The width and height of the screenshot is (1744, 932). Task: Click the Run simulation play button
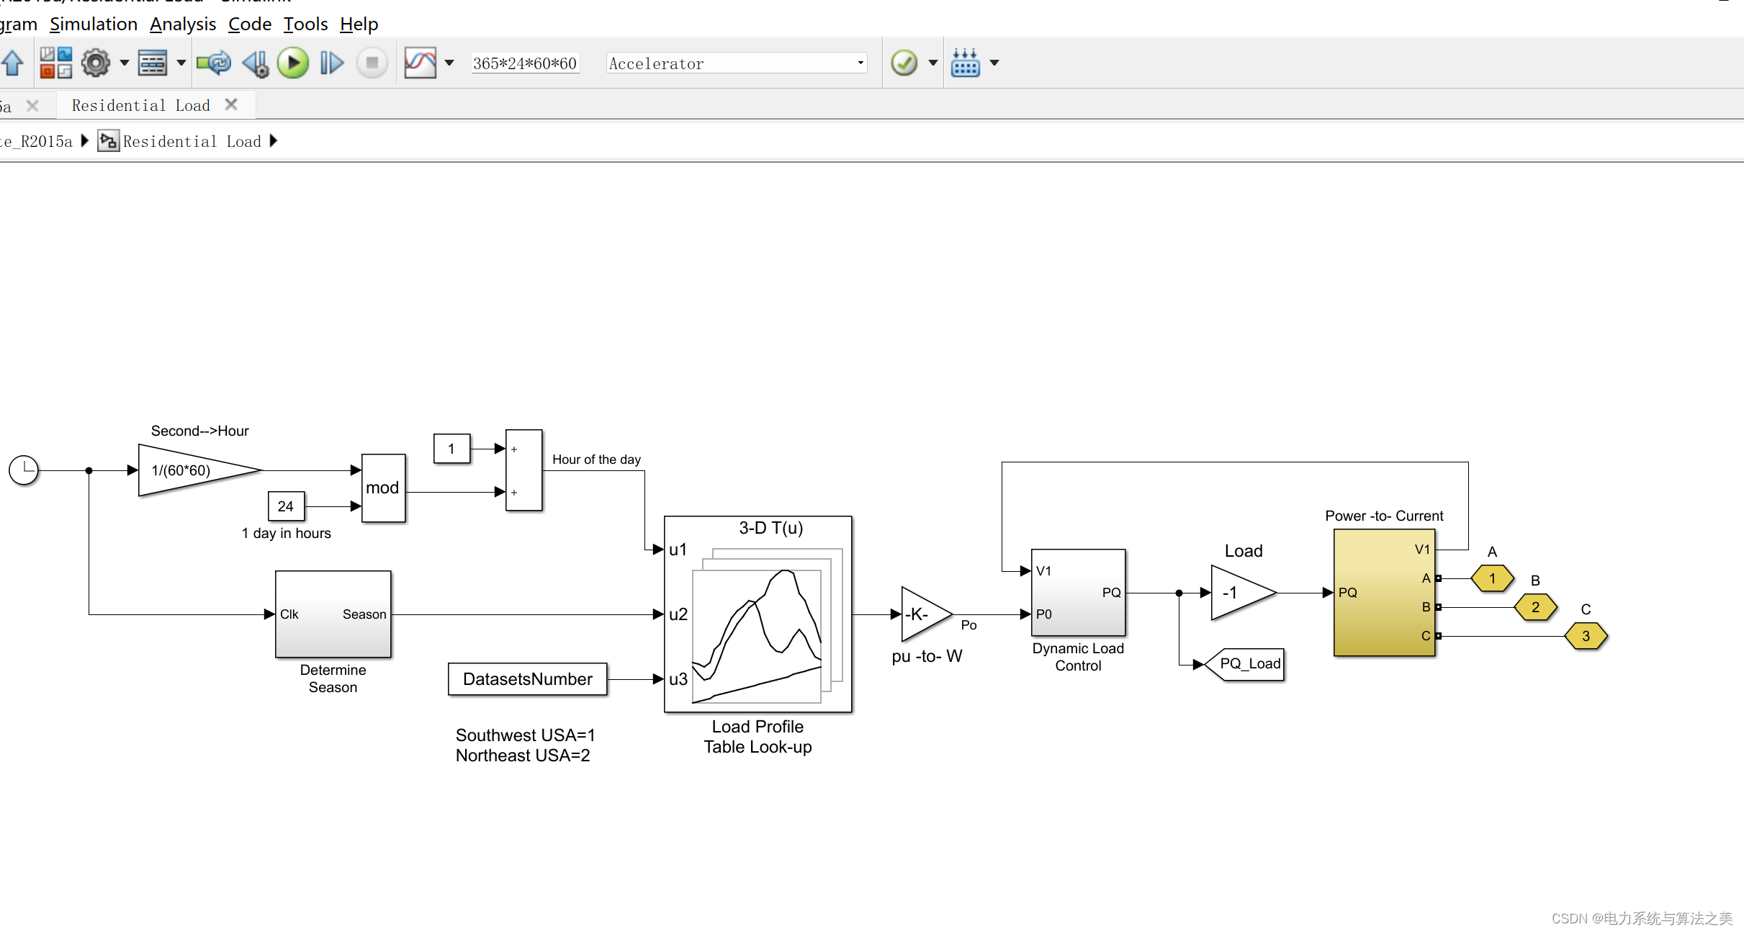point(293,63)
